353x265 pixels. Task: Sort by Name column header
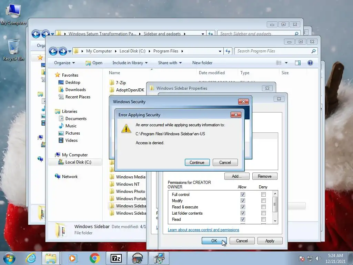point(114,73)
